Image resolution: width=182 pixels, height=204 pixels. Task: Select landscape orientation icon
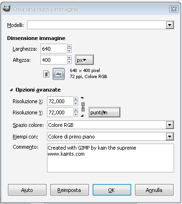59,74
